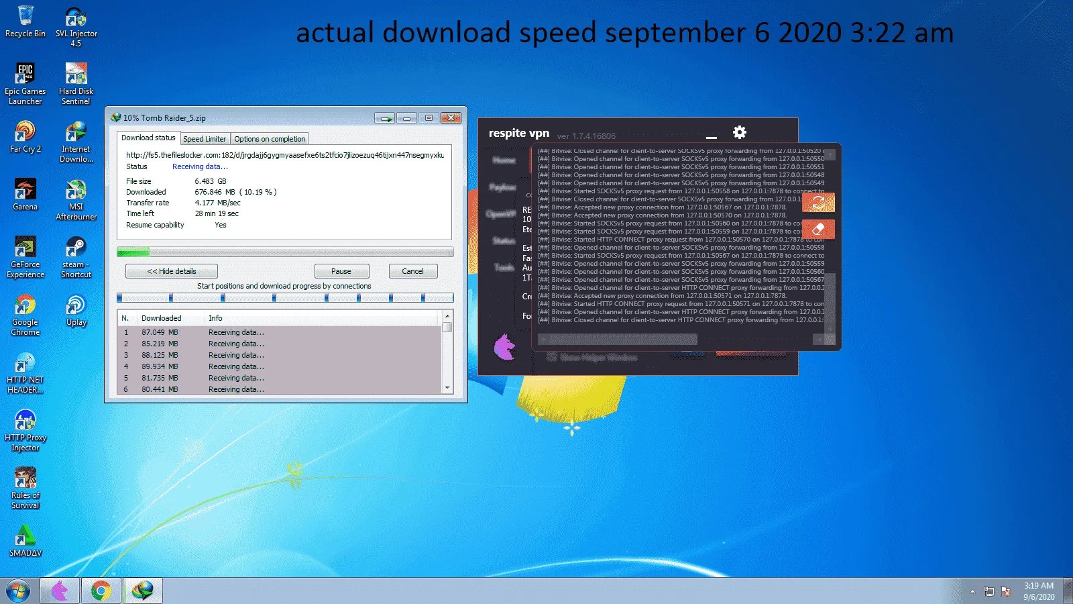
Task: Select the blurred Tools item in VPN sidebar
Action: click(x=504, y=267)
